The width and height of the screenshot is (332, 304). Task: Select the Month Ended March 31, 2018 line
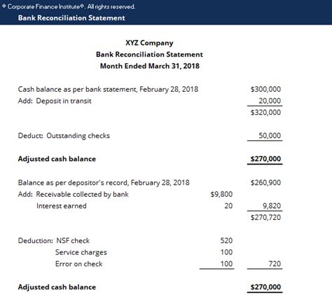click(150, 66)
